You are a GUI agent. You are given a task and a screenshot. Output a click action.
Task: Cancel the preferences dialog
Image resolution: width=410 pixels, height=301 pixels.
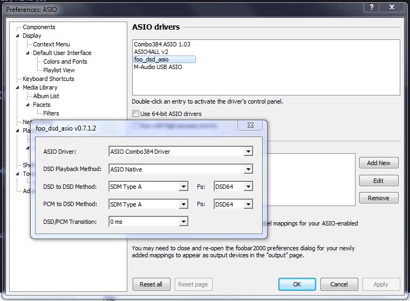point(339,284)
